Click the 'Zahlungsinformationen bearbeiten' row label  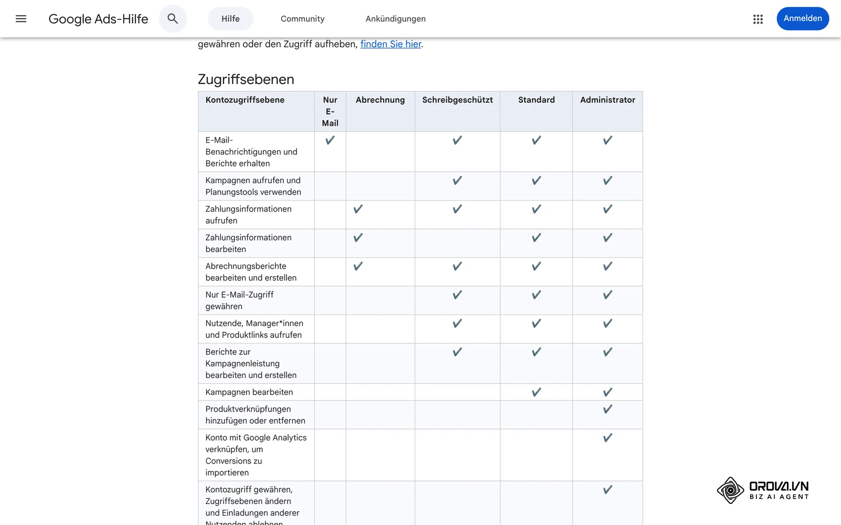249,244
